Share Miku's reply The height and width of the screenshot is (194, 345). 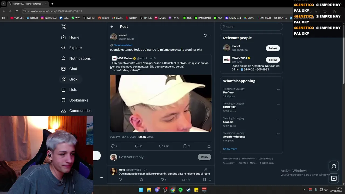[210, 179]
